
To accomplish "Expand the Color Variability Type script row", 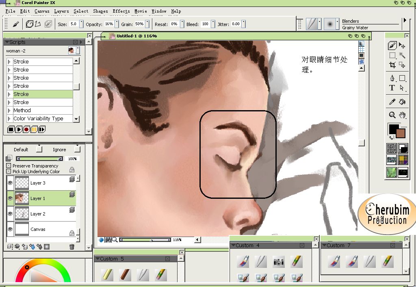I will (x=9, y=119).
